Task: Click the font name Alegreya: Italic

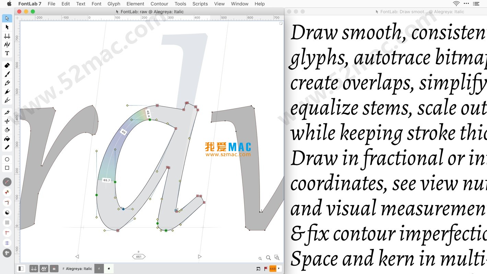Action: click(79, 269)
